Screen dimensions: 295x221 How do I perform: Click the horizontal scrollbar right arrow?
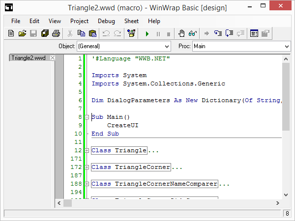tap(278, 203)
